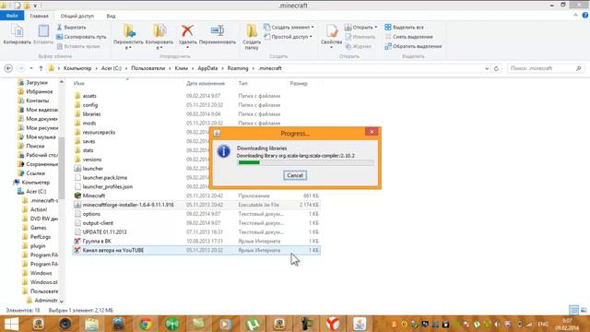Click the Свойства icon
Viewport: 590px width, 332px height.
pos(332,30)
